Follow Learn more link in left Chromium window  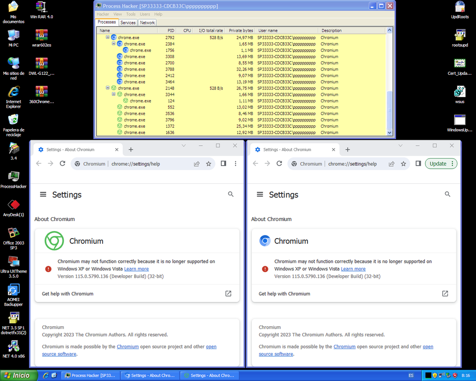click(136, 269)
